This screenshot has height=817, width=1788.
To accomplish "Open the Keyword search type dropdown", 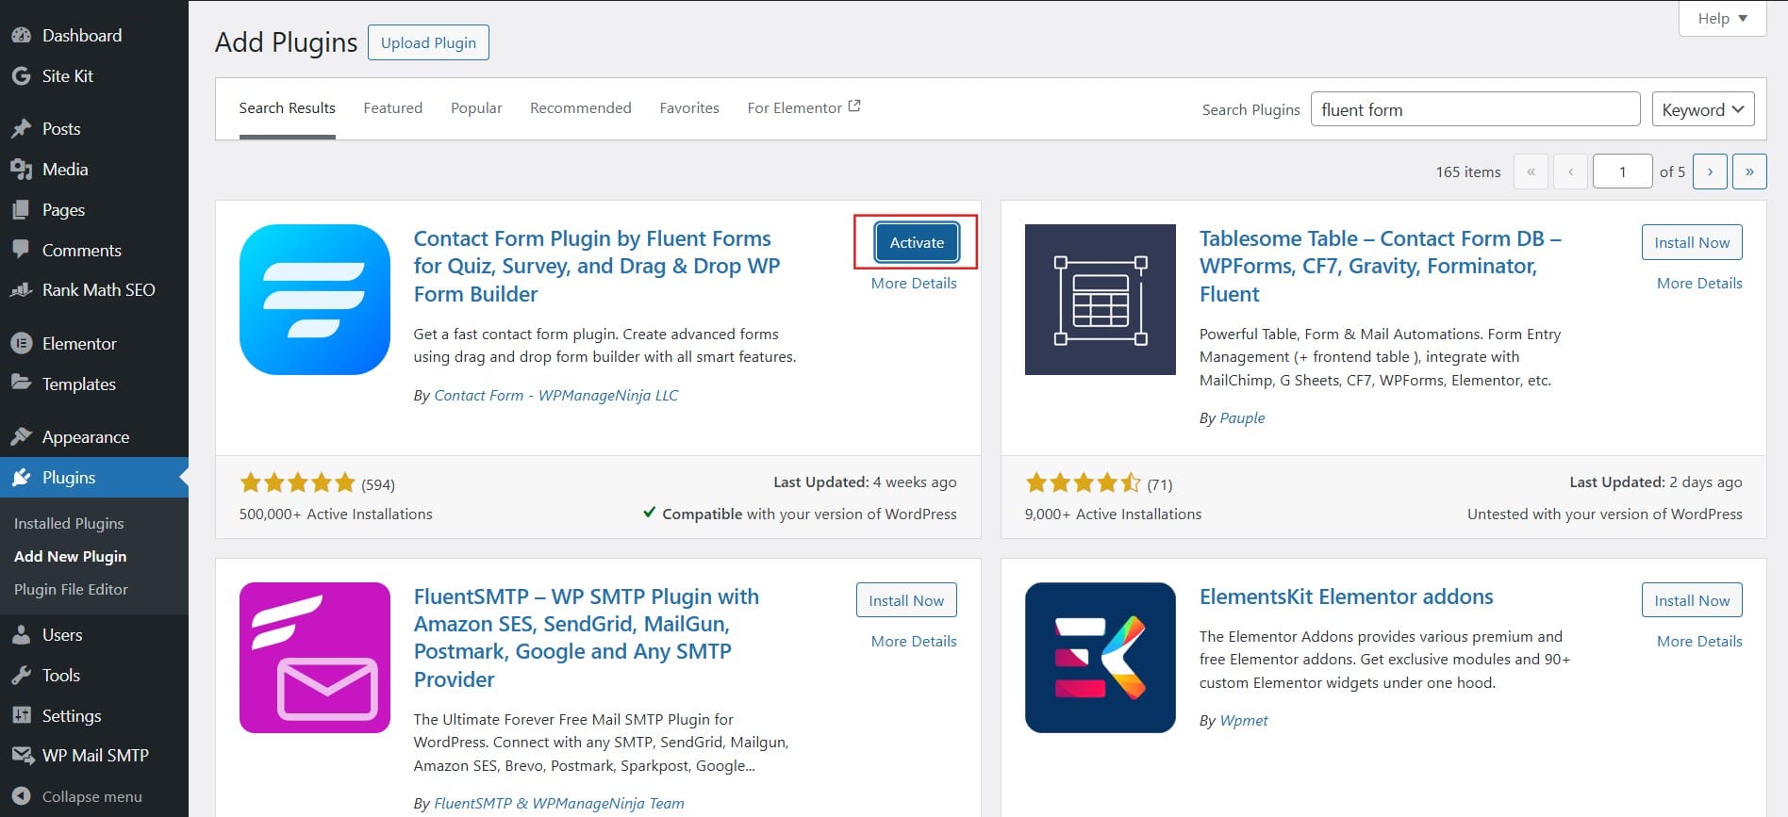I will (x=1703, y=109).
